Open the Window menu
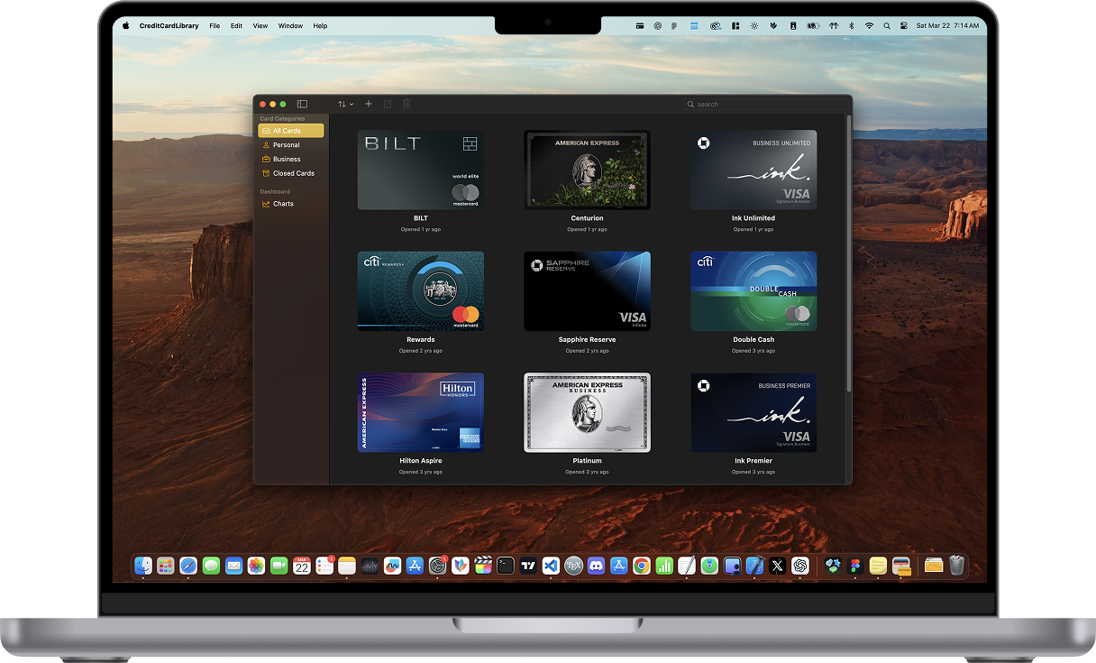Image resolution: width=1096 pixels, height=663 pixels. coord(290,26)
